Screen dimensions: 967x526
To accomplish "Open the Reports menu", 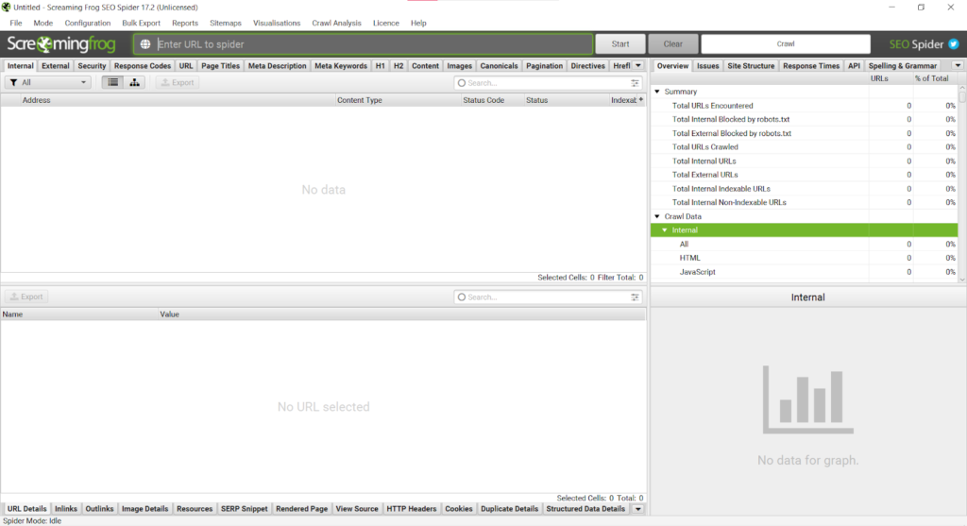I will pyautogui.click(x=185, y=23).
